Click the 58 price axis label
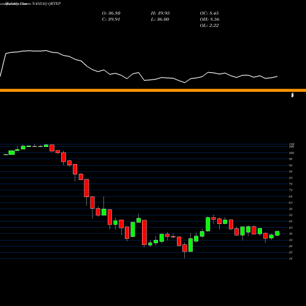Screen dimensions: 306x306 pos(291,209)
